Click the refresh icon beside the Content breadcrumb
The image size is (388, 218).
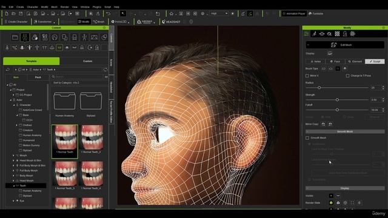coord(105,70)
